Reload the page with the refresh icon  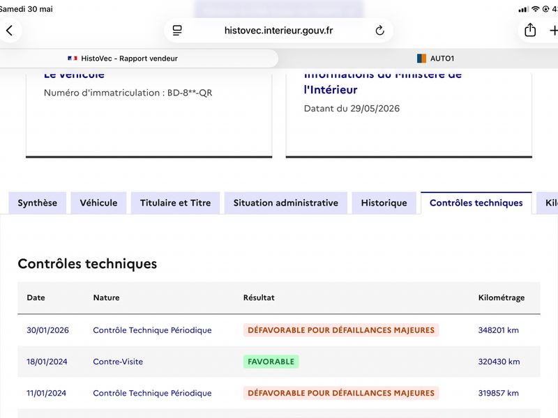379,31
